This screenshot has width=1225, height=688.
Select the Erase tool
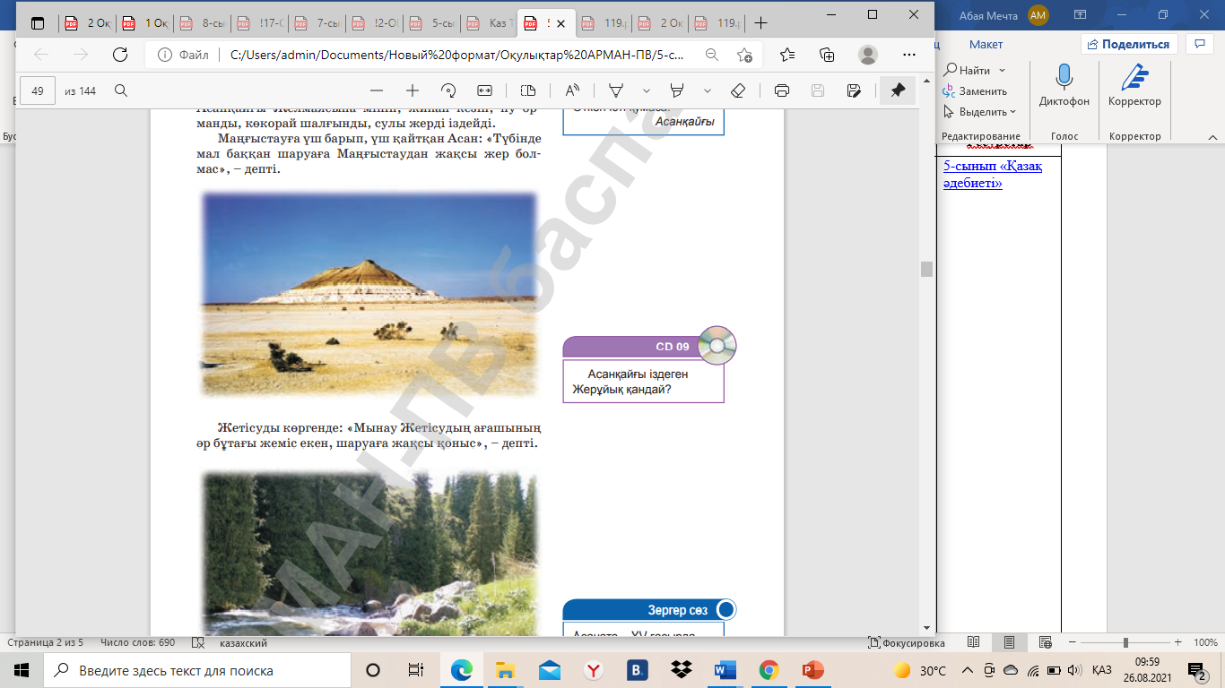click(x=738, y=90)
